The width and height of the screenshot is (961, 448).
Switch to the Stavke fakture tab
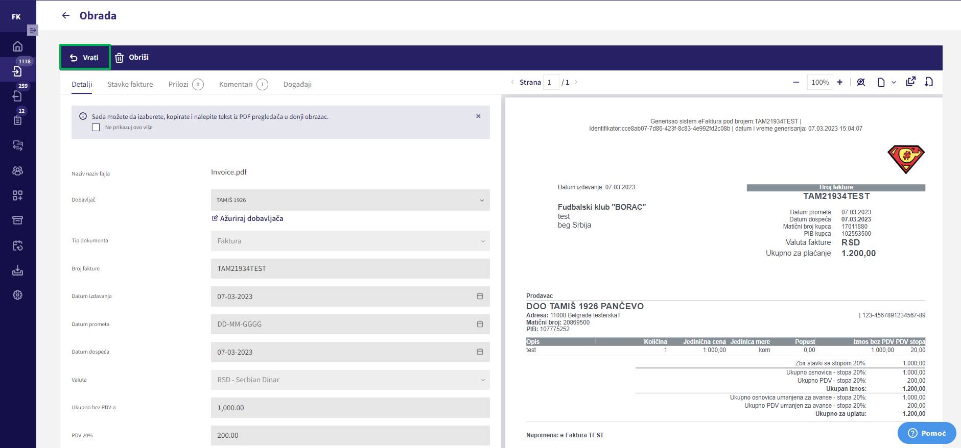coord(130,84)
